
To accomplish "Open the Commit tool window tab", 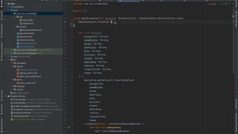I will click(1, 15).
